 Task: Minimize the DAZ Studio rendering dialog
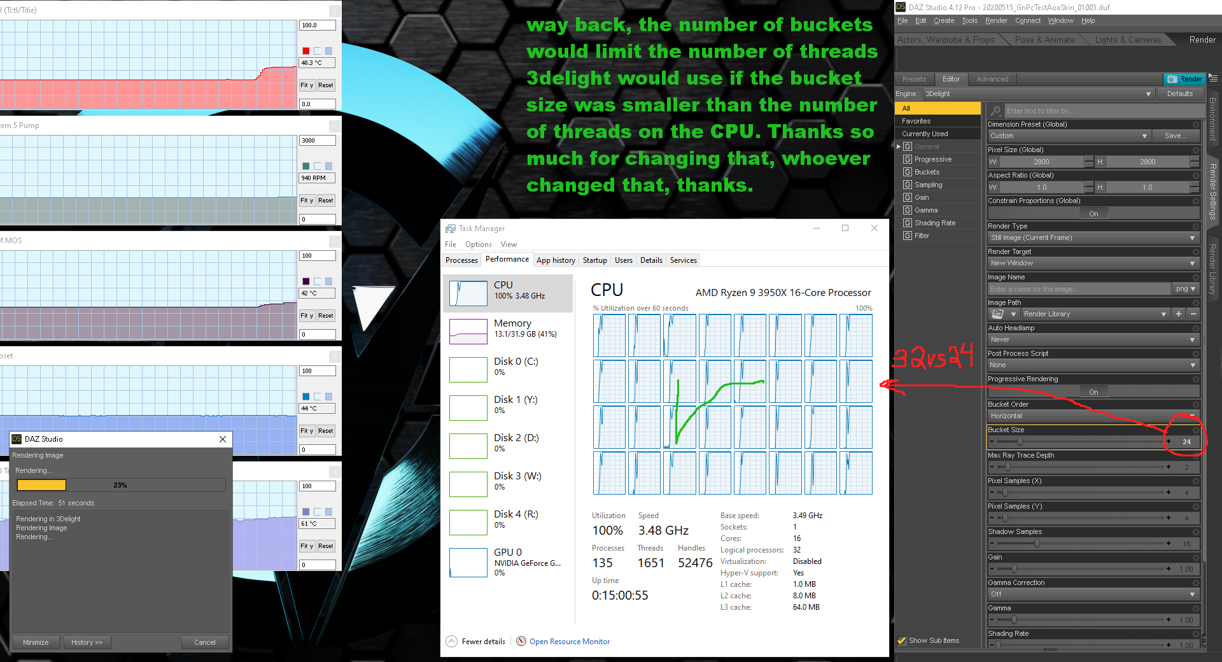[36, 642]
